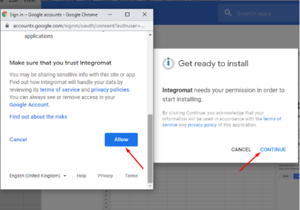The height and width of the screenshot is (210, 300).
Task: Click the Privacy footer link
Action: coord(106,176)
